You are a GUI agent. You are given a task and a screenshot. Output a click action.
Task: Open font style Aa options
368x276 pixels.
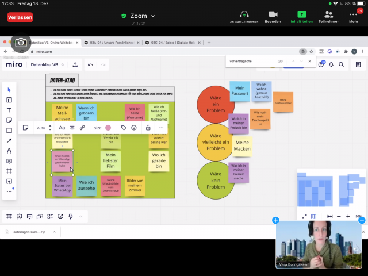pyautogui.click(x=62, y=128)
